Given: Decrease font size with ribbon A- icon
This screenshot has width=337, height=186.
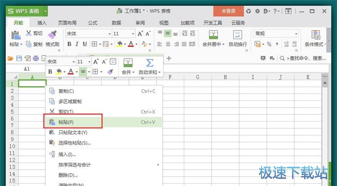Looking at the screenshot, I should tap(148, 34).
